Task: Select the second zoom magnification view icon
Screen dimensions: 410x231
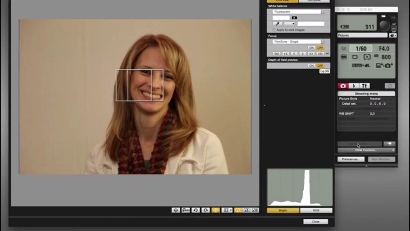Action: 255,210
